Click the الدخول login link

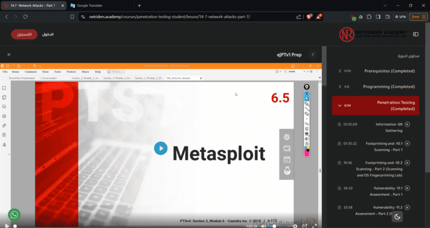(x=48, y=34)
